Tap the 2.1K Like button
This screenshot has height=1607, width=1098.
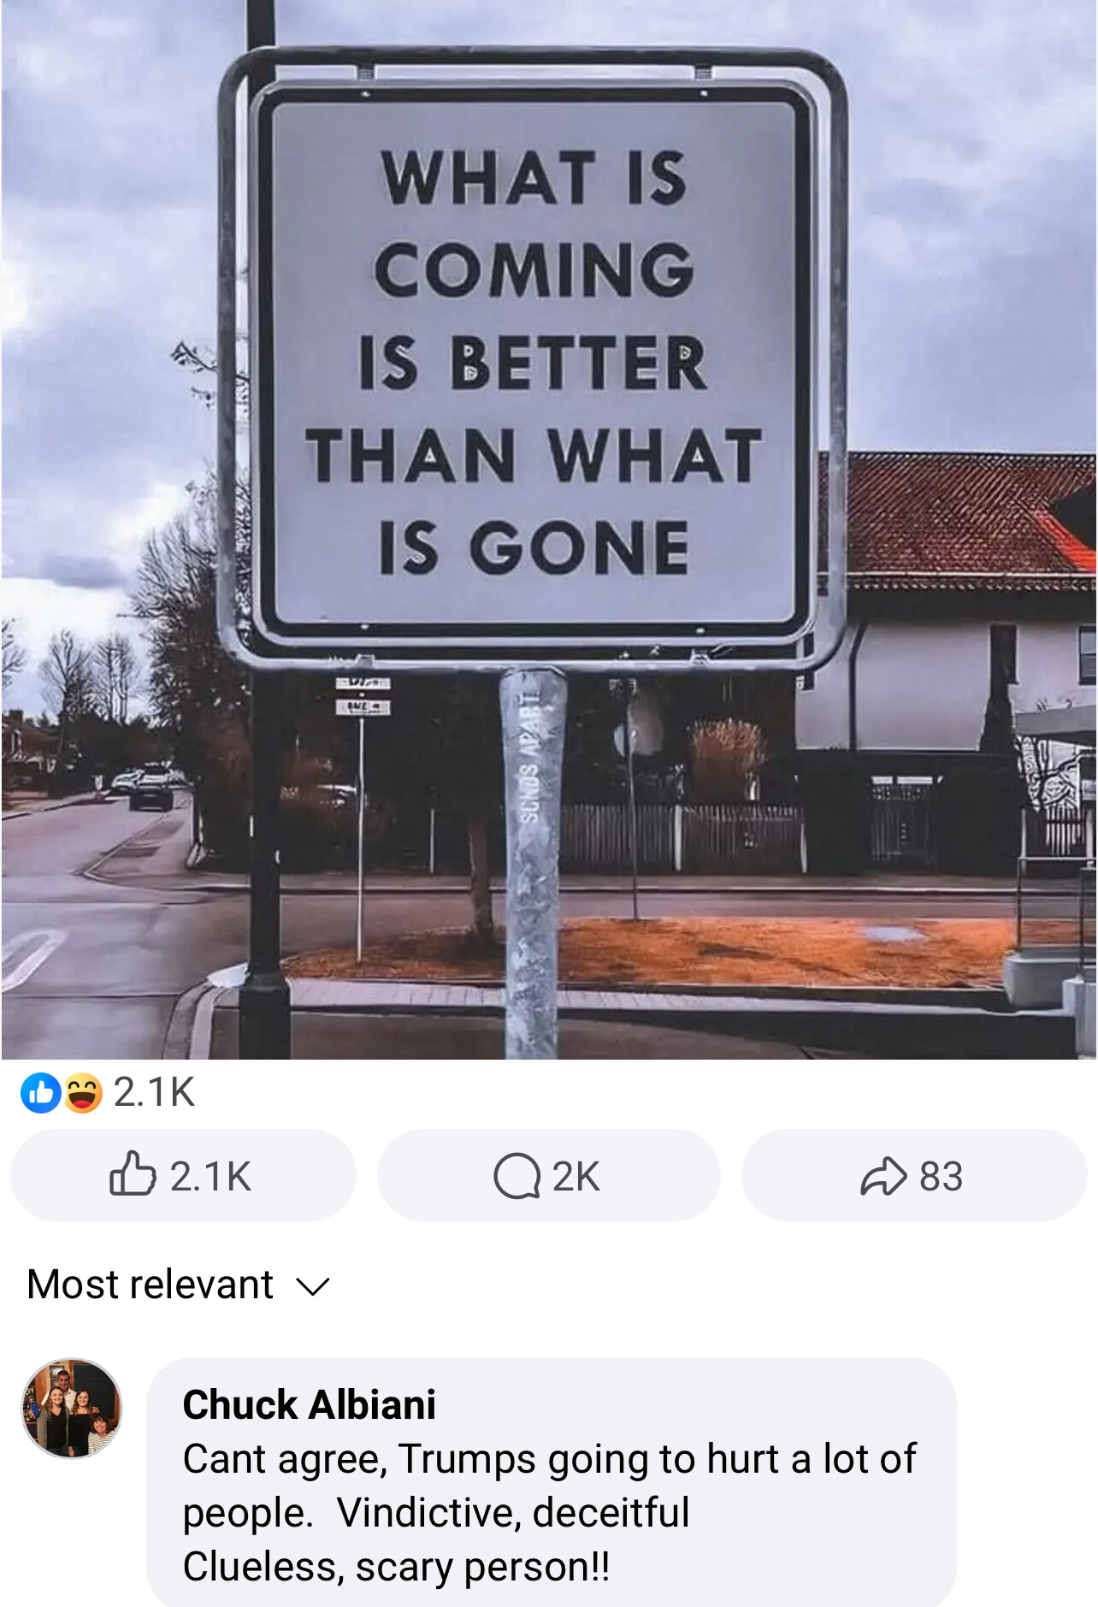183,1175
